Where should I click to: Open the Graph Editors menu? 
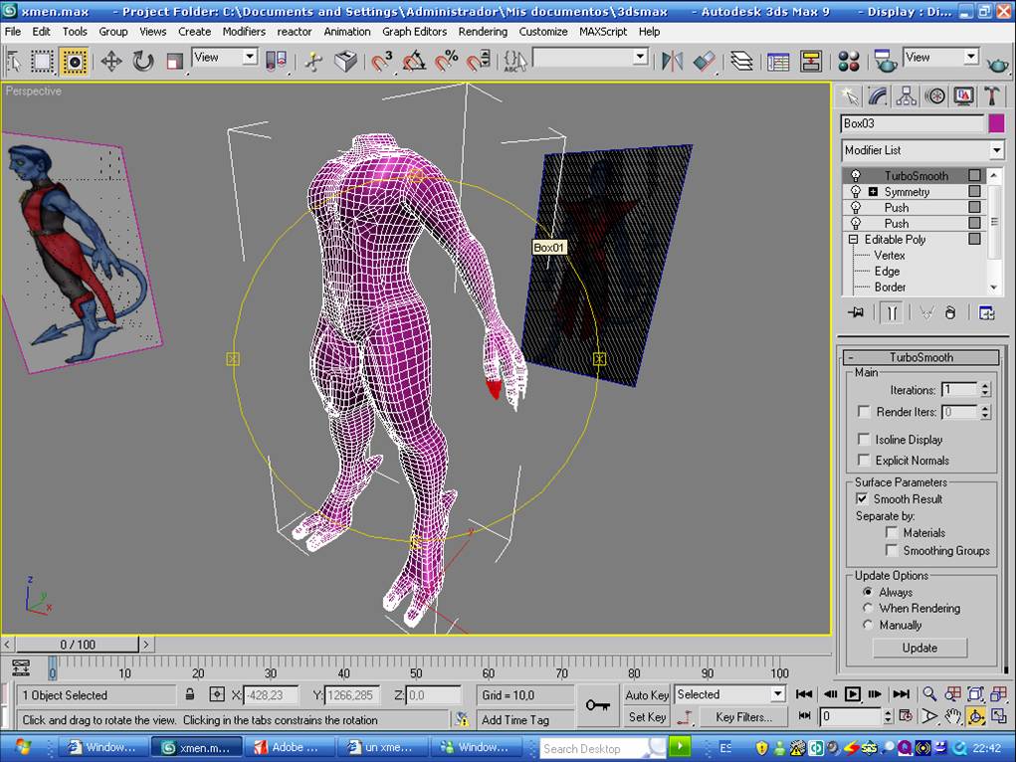pyautogui.click(x=414, y=31)
